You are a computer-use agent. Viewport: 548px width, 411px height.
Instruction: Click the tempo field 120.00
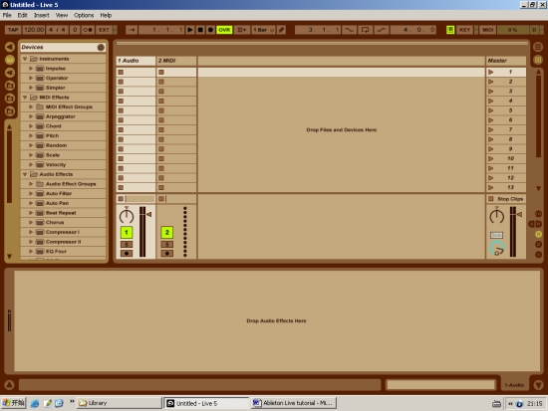34,30
